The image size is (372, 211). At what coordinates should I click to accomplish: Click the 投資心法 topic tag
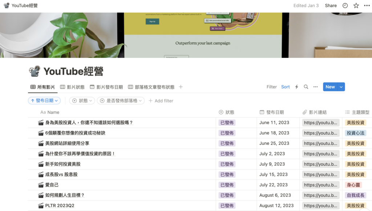(355, 133)
